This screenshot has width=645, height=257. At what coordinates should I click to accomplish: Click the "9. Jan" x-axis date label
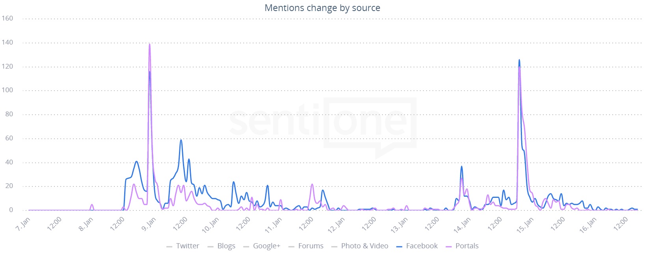pyautogui.click(x=149, y=225)
